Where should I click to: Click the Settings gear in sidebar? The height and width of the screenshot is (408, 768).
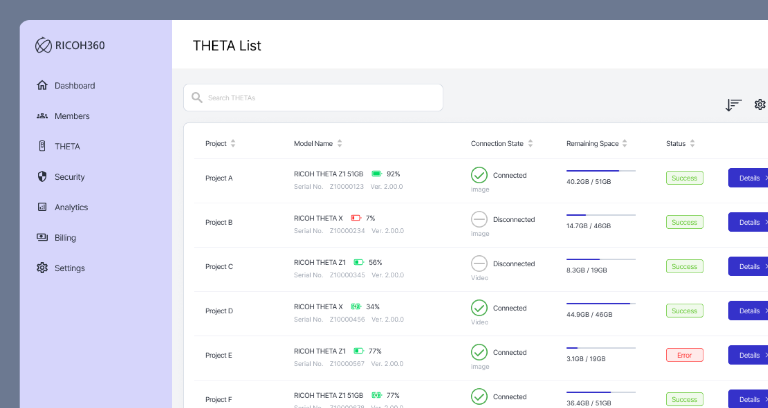42,268
